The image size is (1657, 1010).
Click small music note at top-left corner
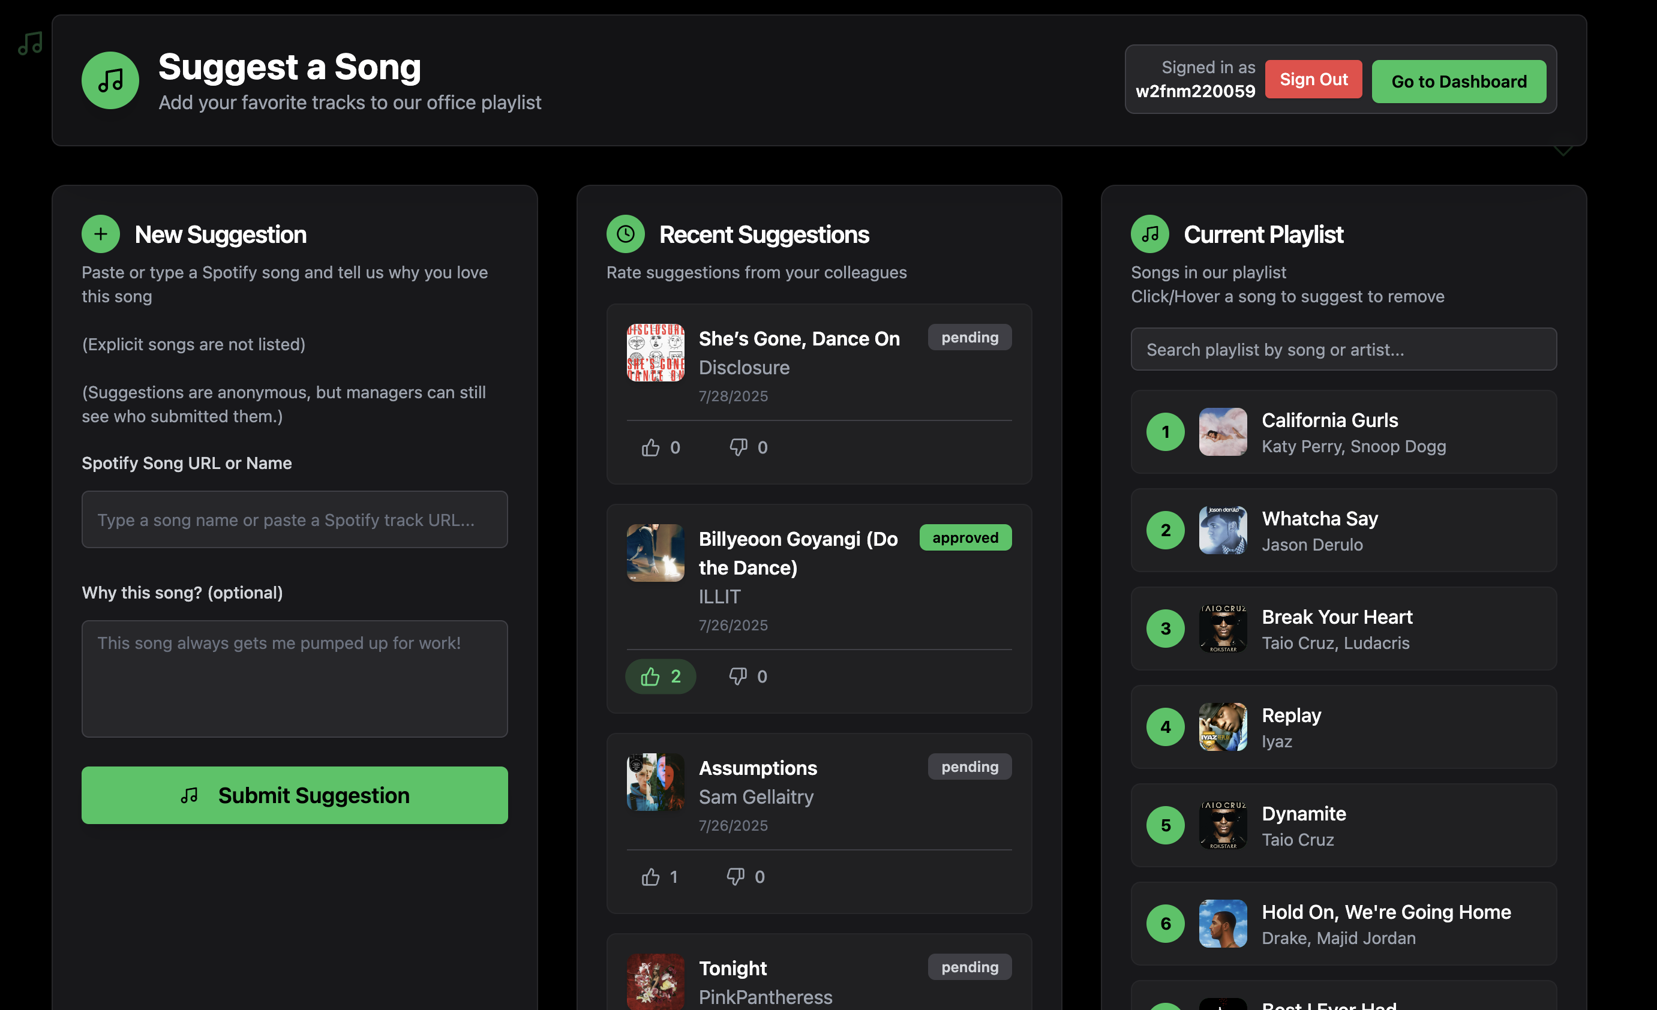pyautogui.click(x=30, y=44)
